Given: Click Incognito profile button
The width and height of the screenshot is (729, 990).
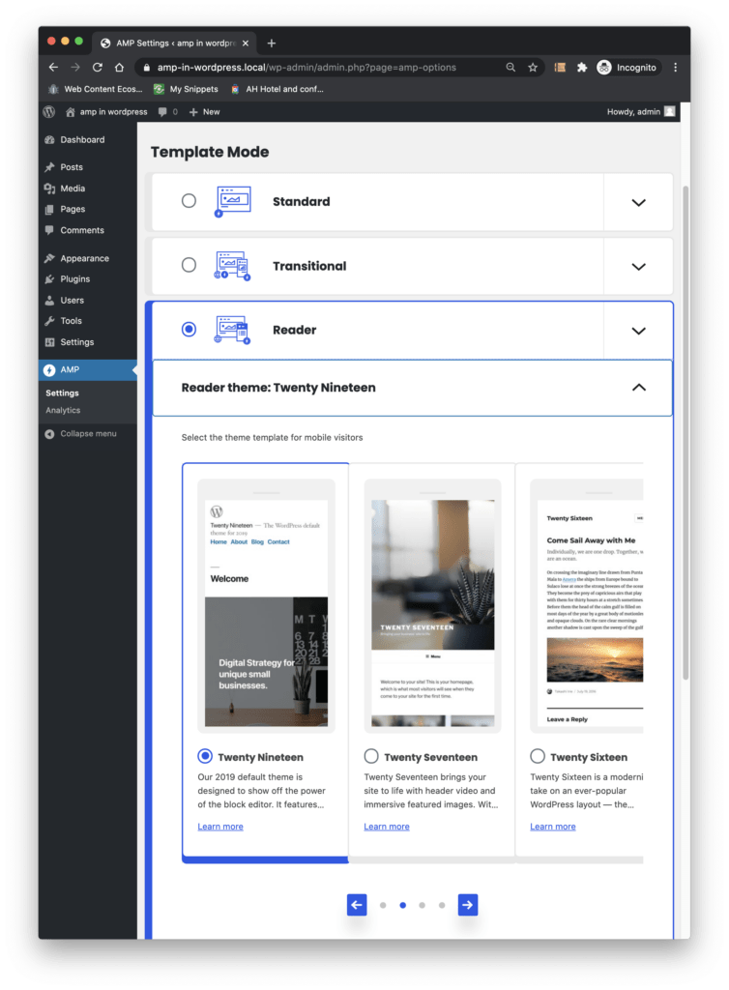Looking at the screenshot, I should coord(627,68).
